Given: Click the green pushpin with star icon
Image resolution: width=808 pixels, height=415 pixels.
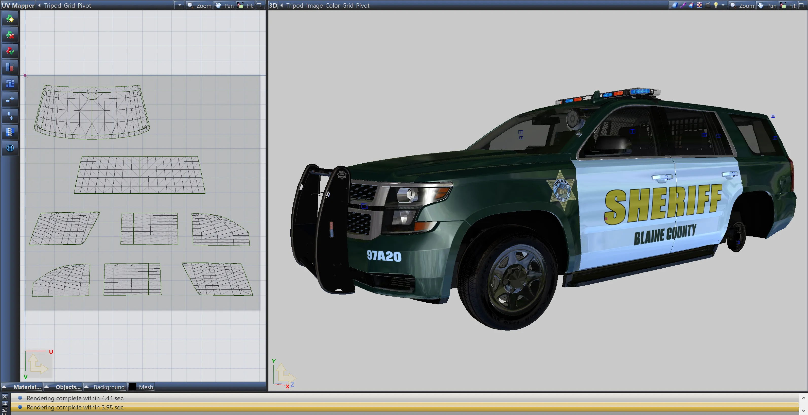Looking at the screenshot, I should click(10, 19).
